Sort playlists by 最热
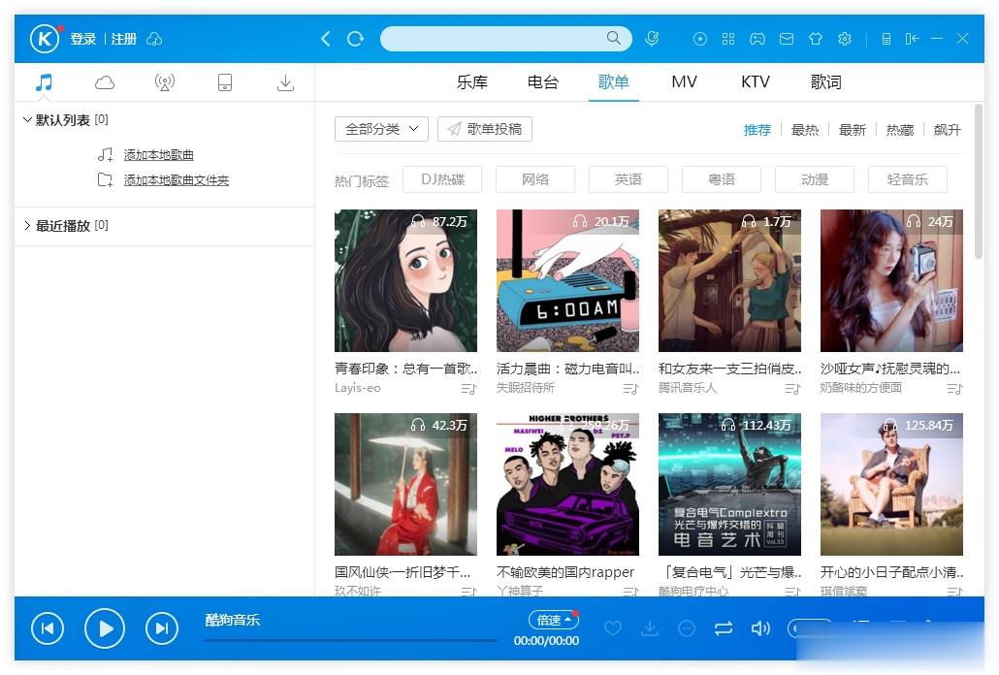The image size is (999, 675). coord(805,130)
